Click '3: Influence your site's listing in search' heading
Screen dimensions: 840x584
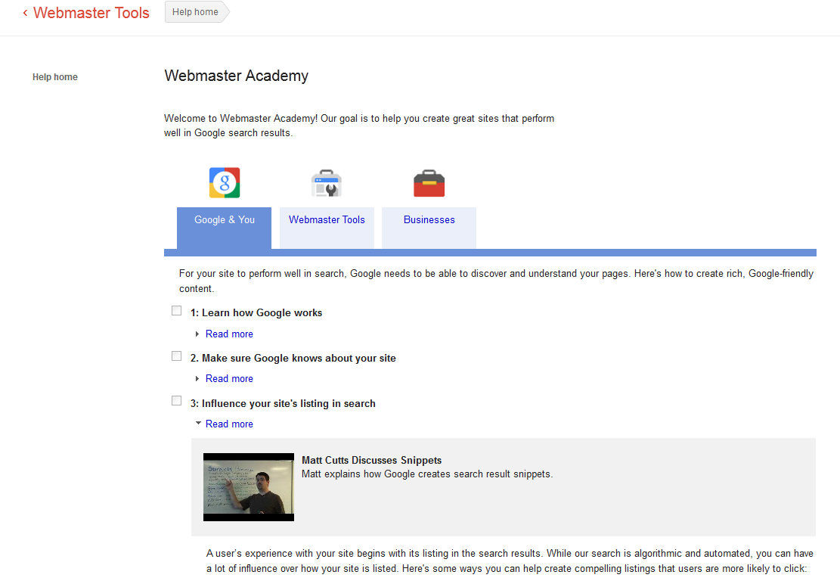tap(283, 403)
